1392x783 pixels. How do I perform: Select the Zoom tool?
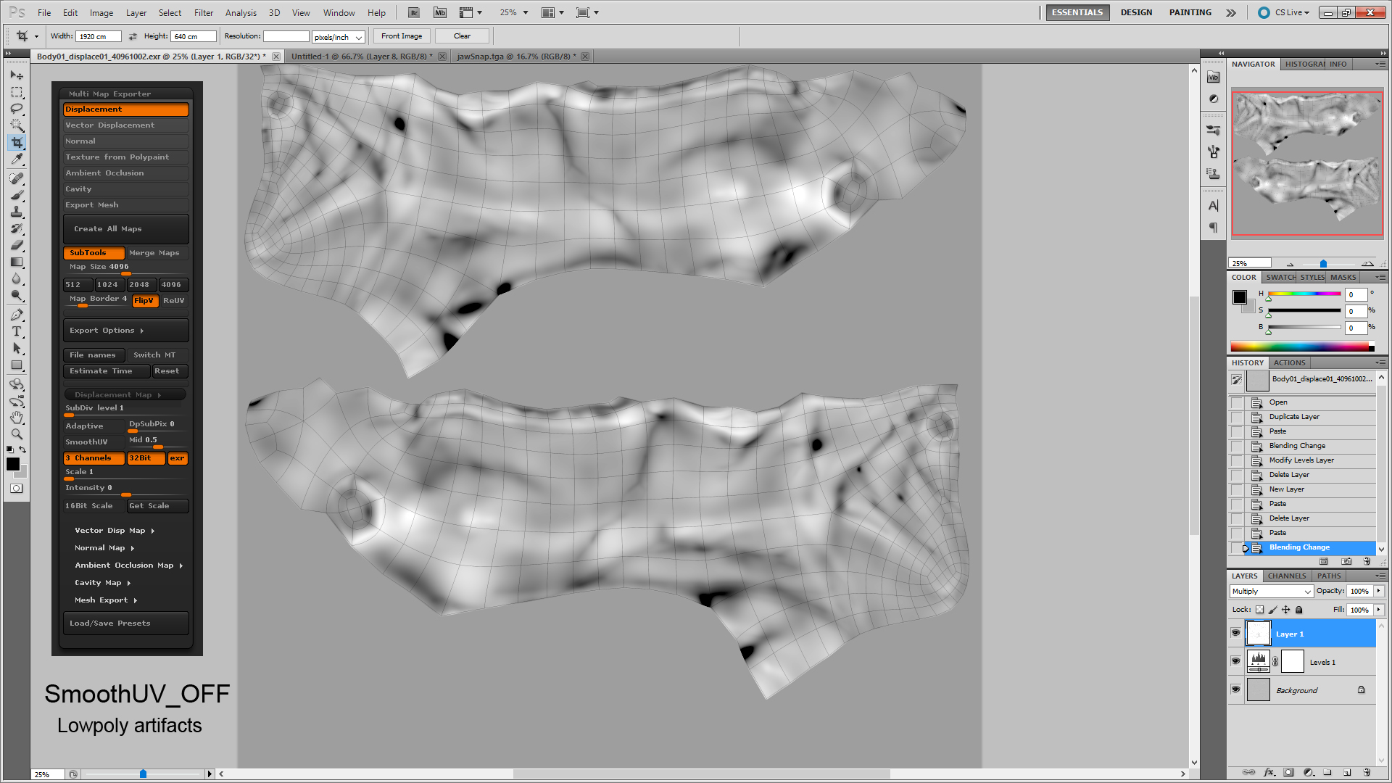(17, 434)
